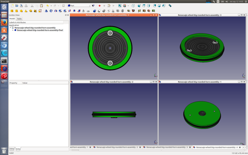Start macro recording with red button
248x155 pixels.
pyautogui.click(x=100, y=6)
